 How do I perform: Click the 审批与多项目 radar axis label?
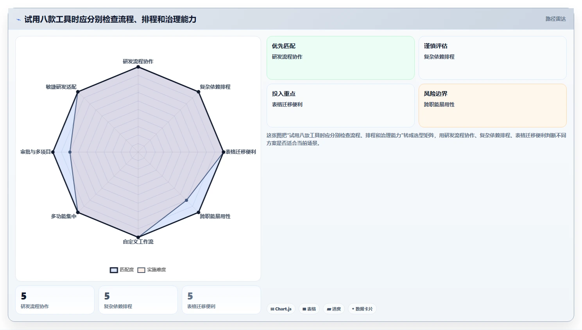tap(36, 152)
